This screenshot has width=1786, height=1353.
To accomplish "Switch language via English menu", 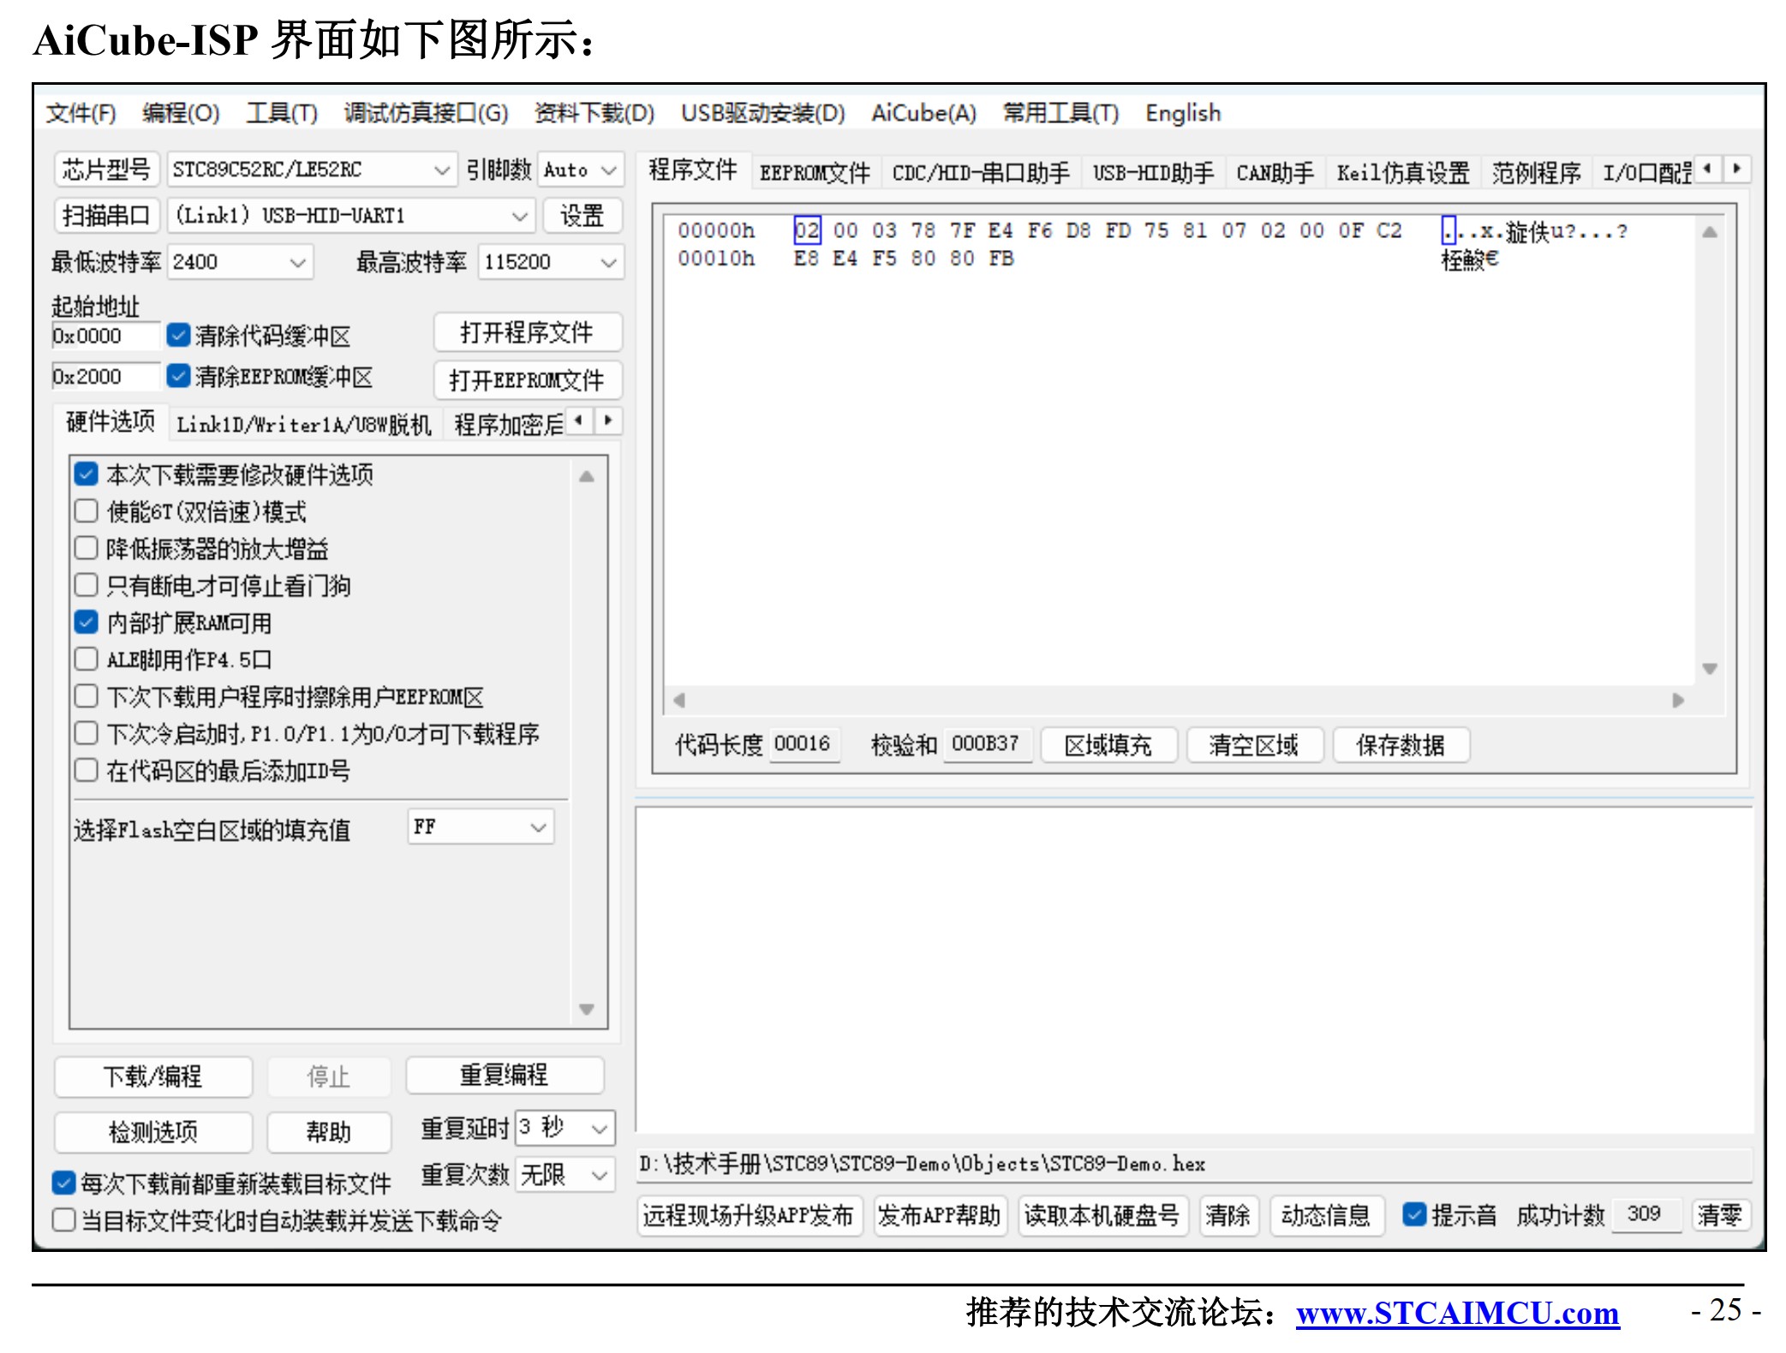I will [x=1183, y=113].
